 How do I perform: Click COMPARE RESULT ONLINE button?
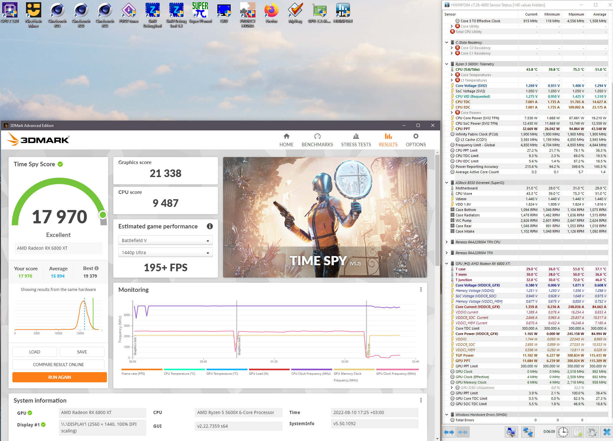point(58,365)
